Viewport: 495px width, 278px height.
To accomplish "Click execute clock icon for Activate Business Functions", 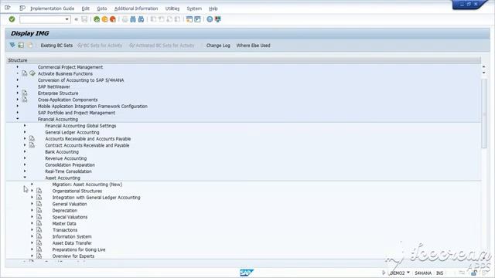I will pyautogui.click(x=32, y=73).
